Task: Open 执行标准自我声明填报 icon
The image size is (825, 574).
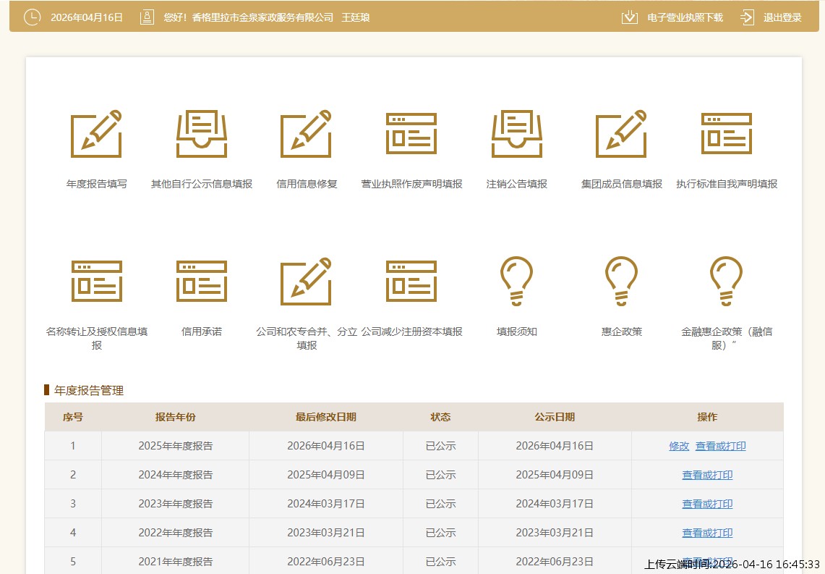Action: point(727,135)
